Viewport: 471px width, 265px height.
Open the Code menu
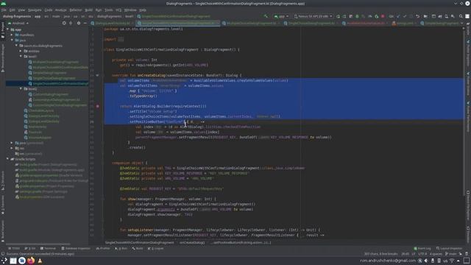(x=49, y=10)
